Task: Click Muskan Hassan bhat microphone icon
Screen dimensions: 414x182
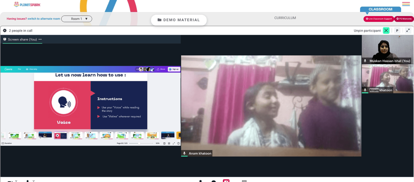Action: [365, 61]
